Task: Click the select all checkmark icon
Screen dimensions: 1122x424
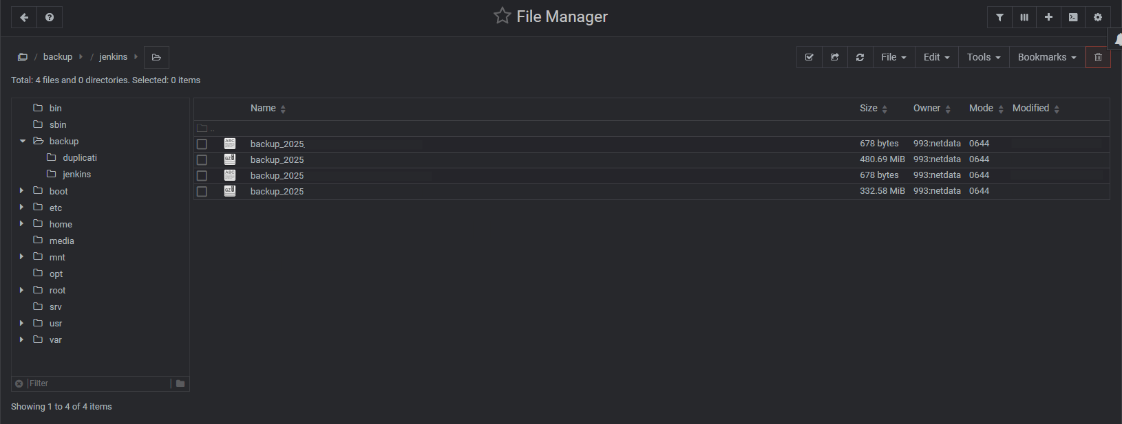Action: click(x=809, y=57)
